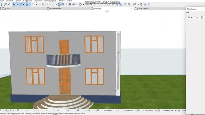Select the curved balcony railing in 3D view

click(63, 60)
